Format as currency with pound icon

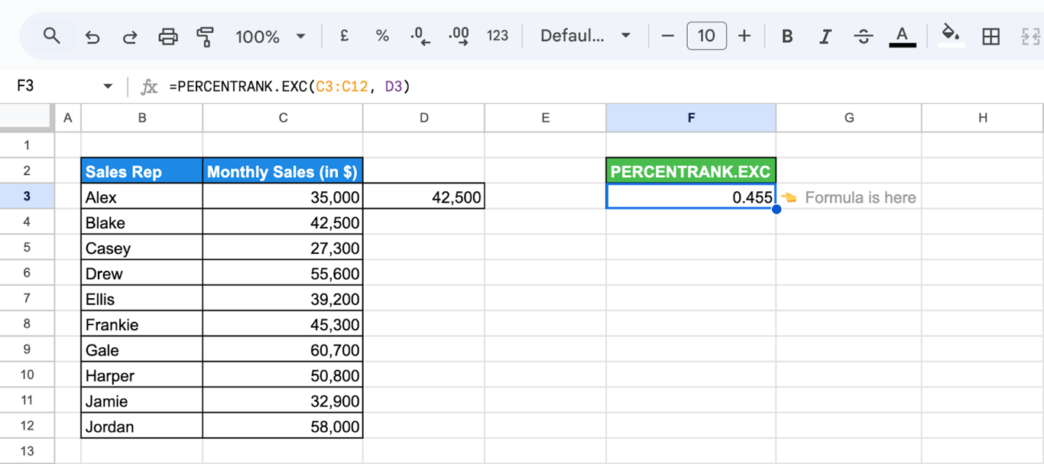[344, 36]
